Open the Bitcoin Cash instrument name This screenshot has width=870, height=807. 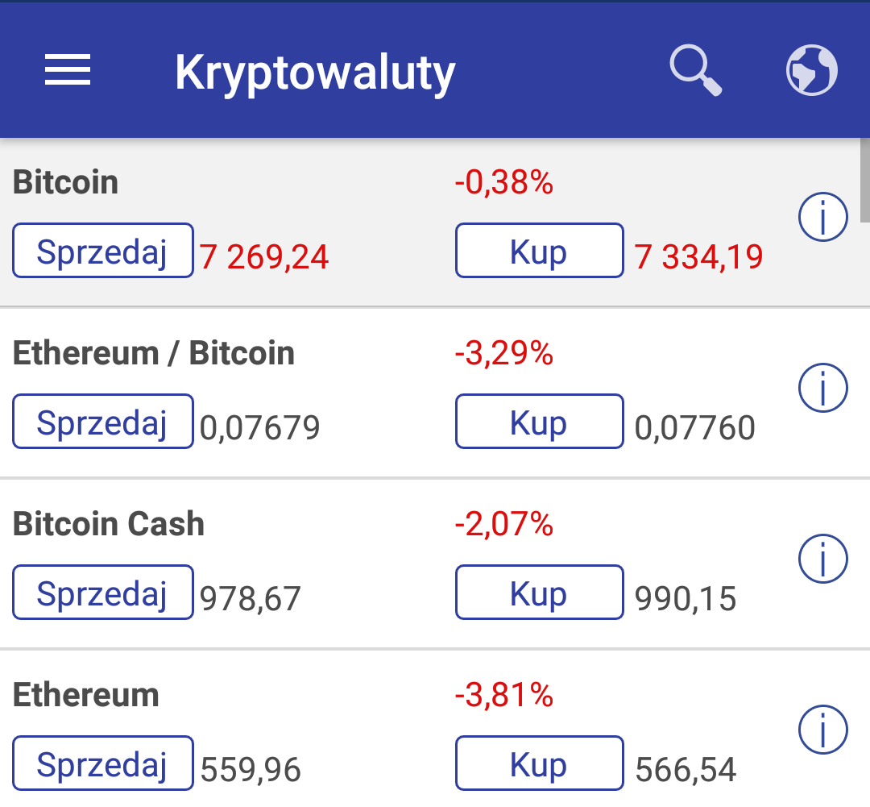pos(109,525)
